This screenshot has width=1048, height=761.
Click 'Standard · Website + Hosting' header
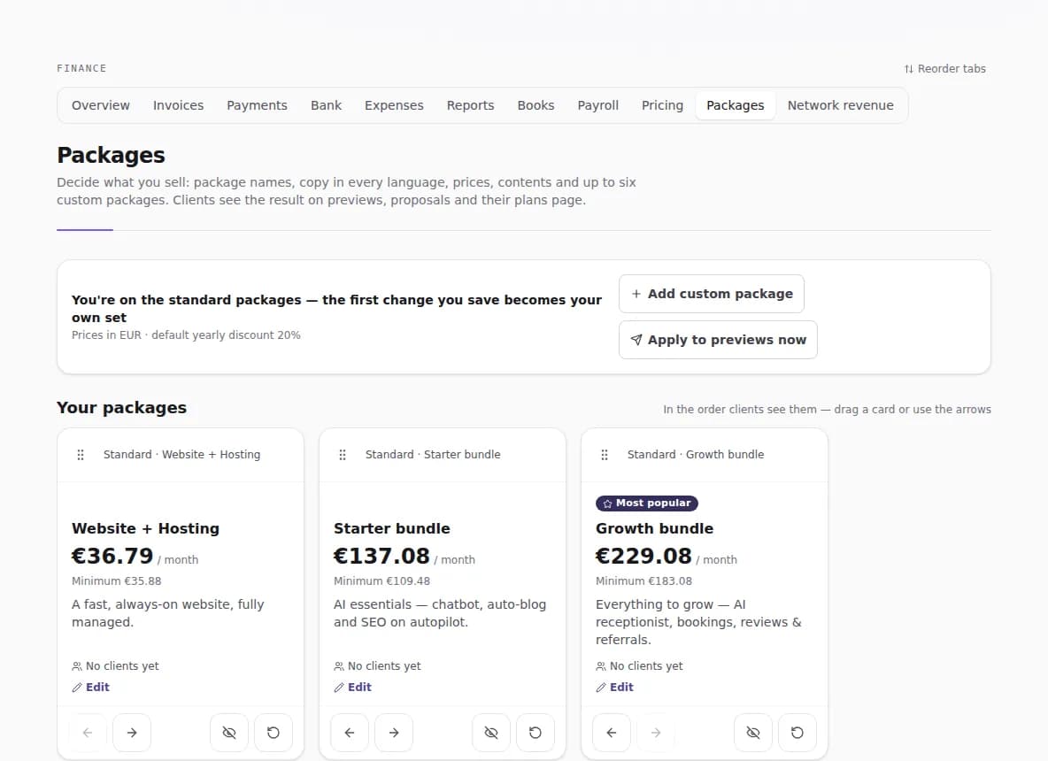181,455
